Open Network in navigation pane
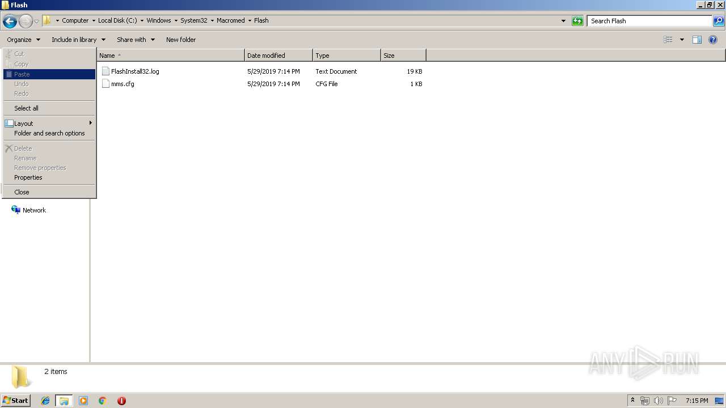Image resolution: width=726 pixels, height=408 pixels. click(34, 210)
